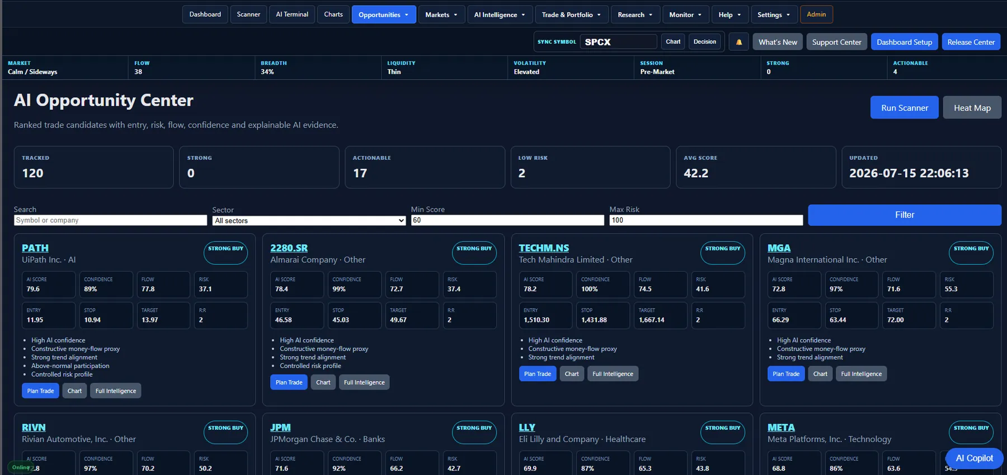
Task: Open Full Intelligence for 2280.SR
Action: pos(364,382)
